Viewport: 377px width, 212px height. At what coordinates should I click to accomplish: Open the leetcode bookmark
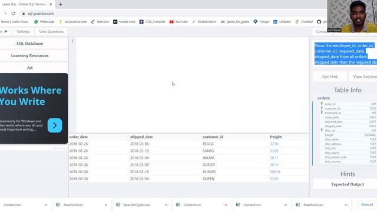tap(100, 22)
